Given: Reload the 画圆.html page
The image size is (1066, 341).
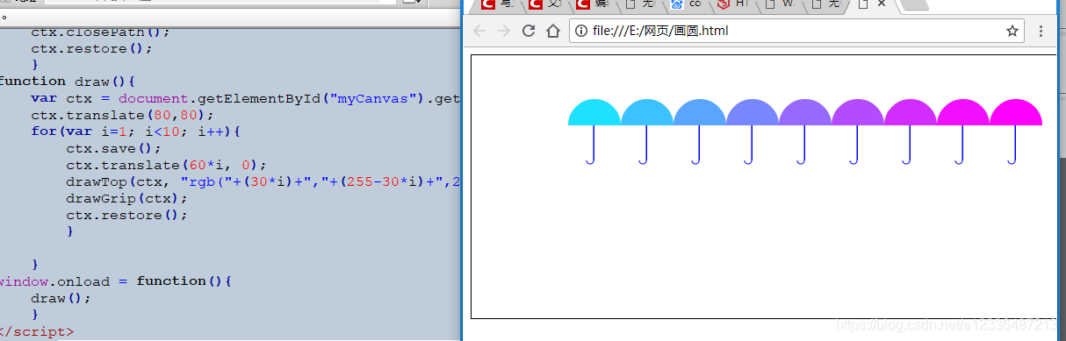Looking at the screenshot, I should (529, 31).
